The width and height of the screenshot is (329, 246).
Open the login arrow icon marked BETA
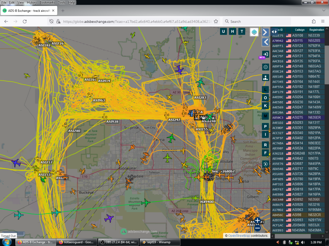point(265,54)
